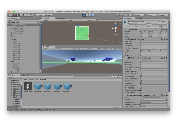
Task: Select the OVRCubemap prefab icon
Action: coord(48,86)
